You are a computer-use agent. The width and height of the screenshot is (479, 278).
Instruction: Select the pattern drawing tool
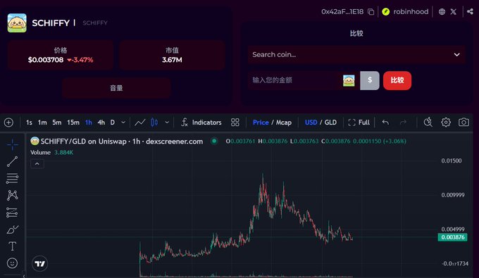coord(12,195)
